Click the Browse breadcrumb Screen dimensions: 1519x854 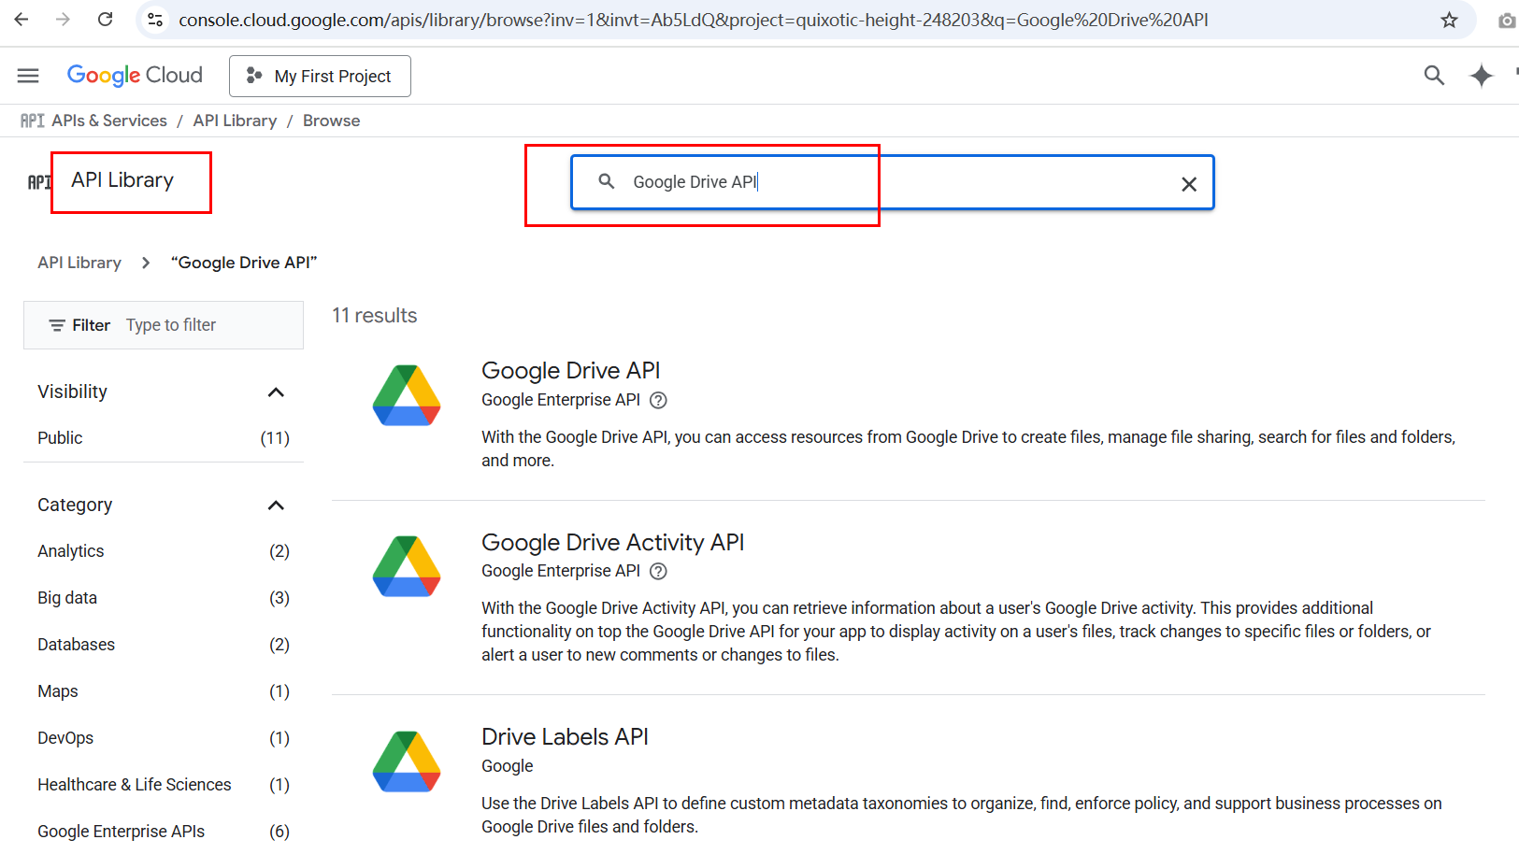pyautogui.click(x=331, y=121)
